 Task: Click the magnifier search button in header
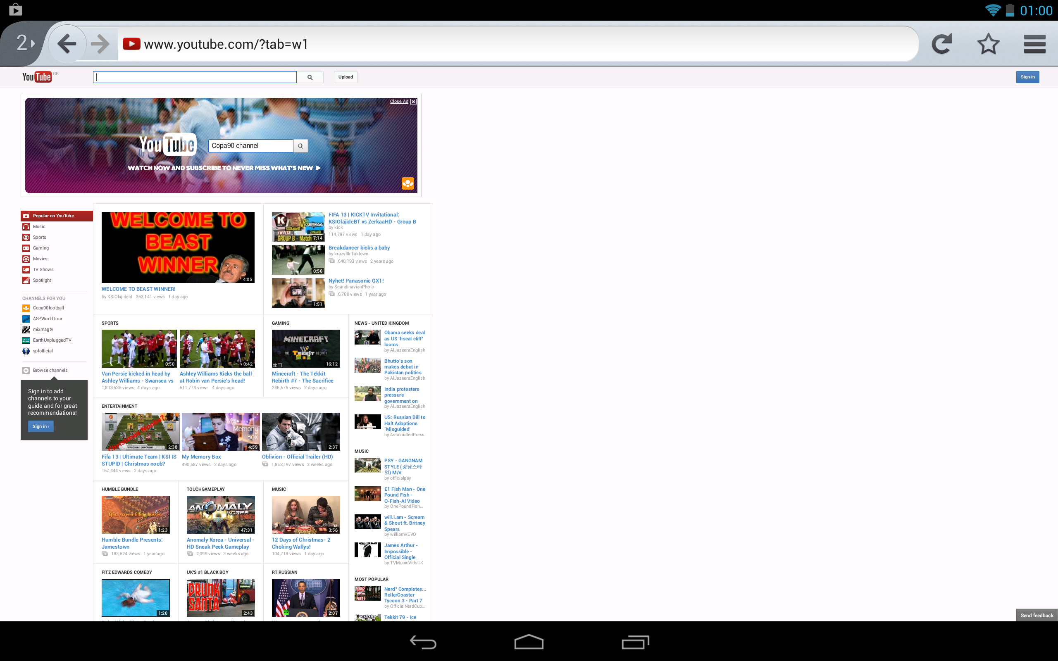click(310, 77)
